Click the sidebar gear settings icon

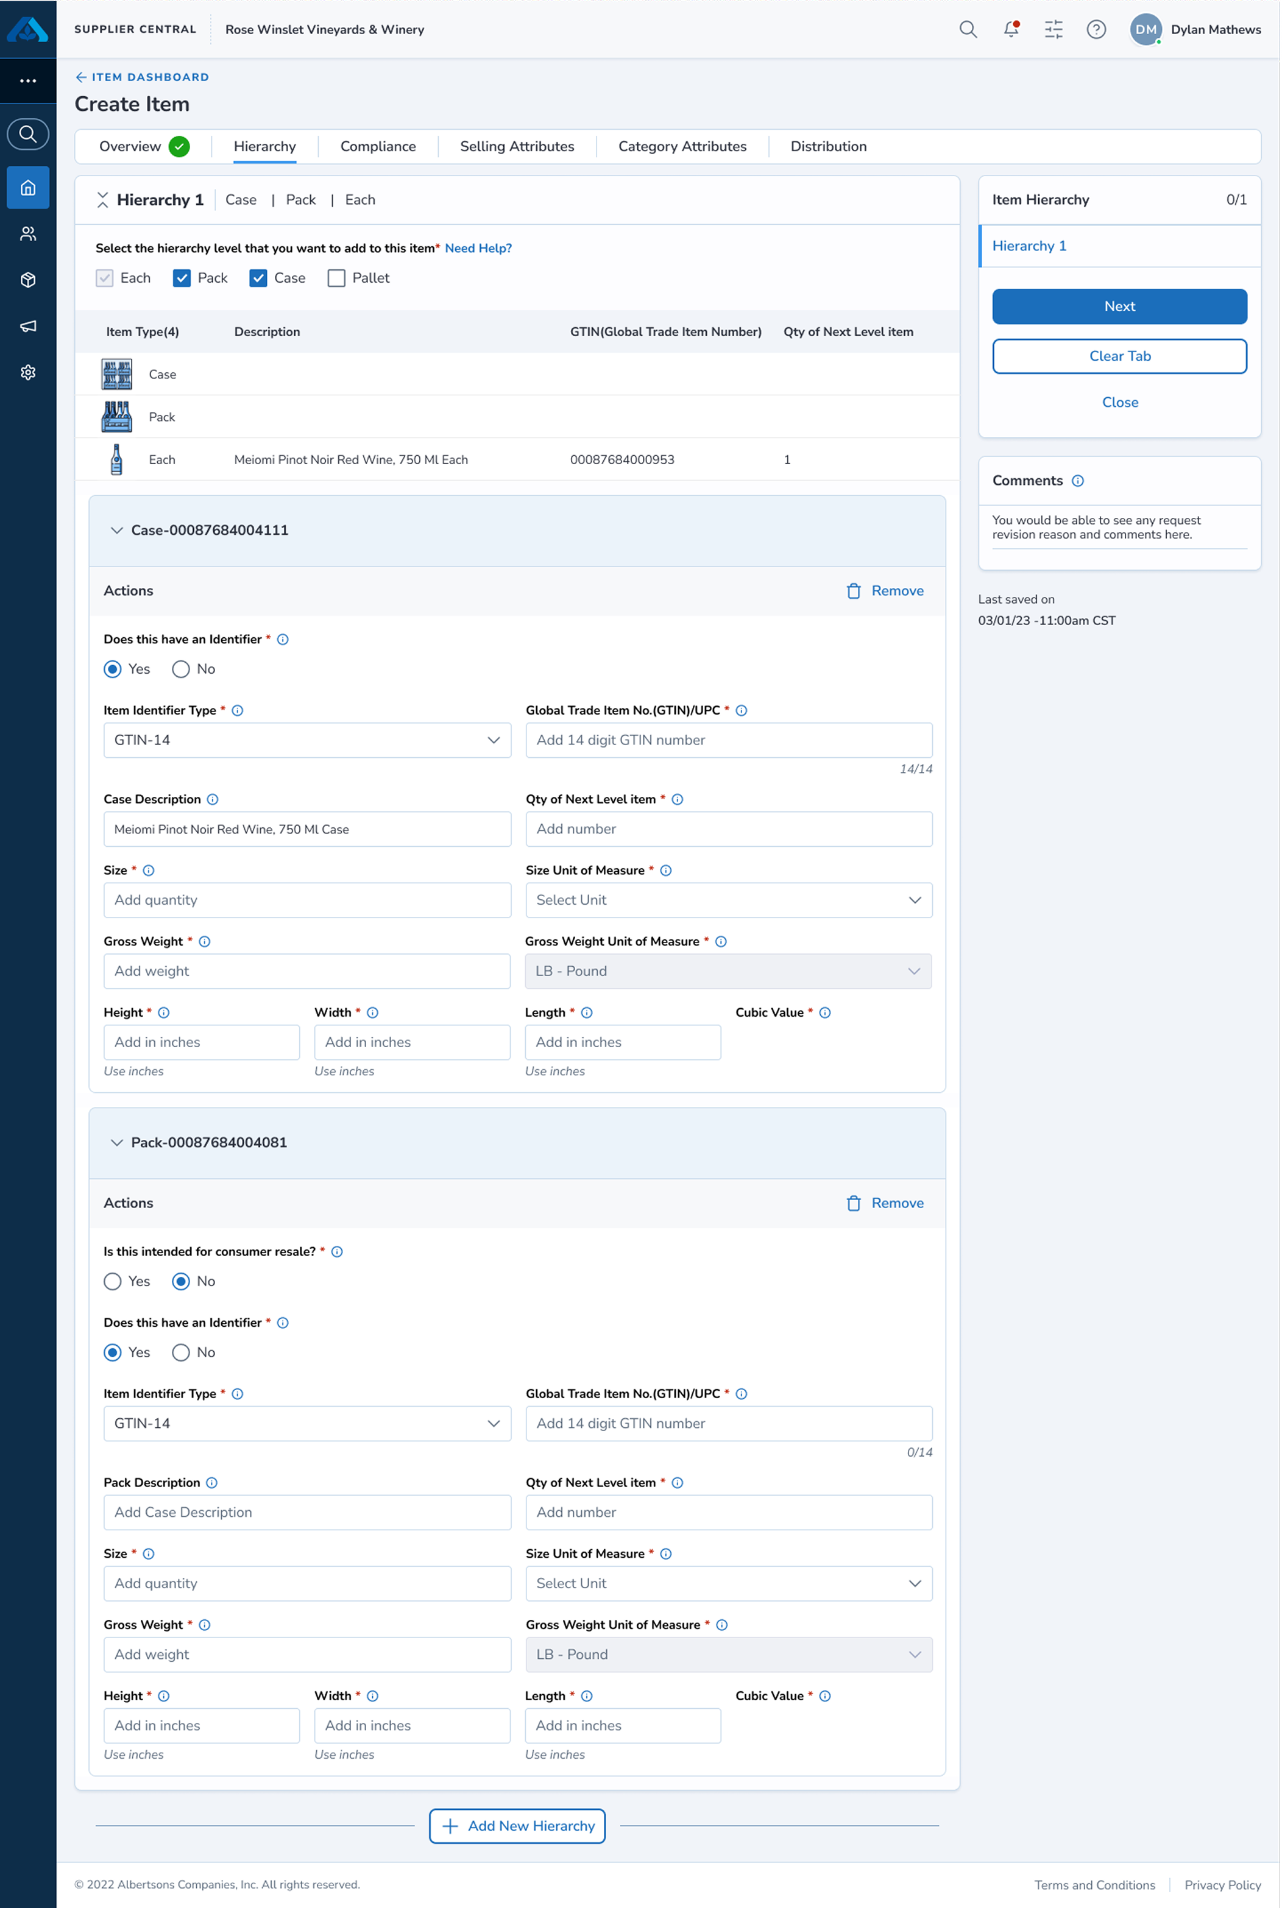[x=28, y=373]
